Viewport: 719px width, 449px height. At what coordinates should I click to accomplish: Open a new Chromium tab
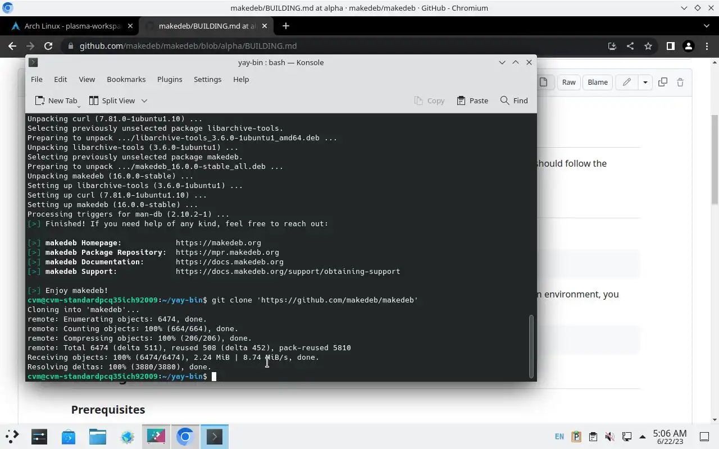coord(286,26)
